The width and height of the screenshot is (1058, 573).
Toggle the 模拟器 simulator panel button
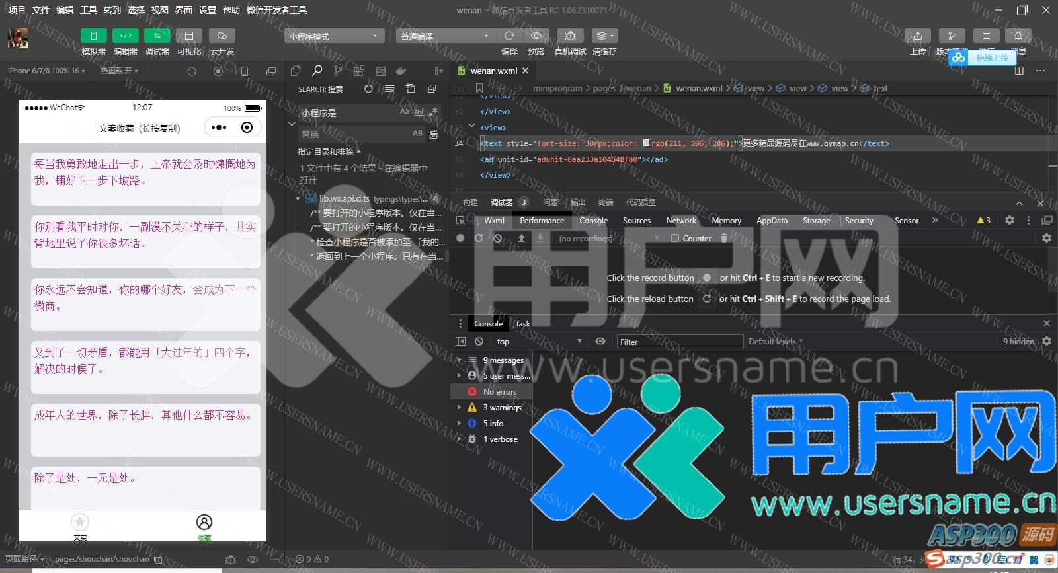[93, 36]
